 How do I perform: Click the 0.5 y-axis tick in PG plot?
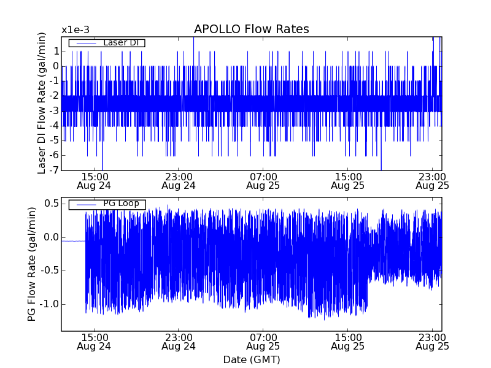(51, 204)
